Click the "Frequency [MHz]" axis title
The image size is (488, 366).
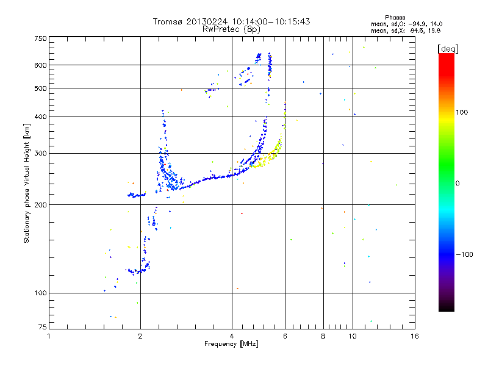coord(231,344)
